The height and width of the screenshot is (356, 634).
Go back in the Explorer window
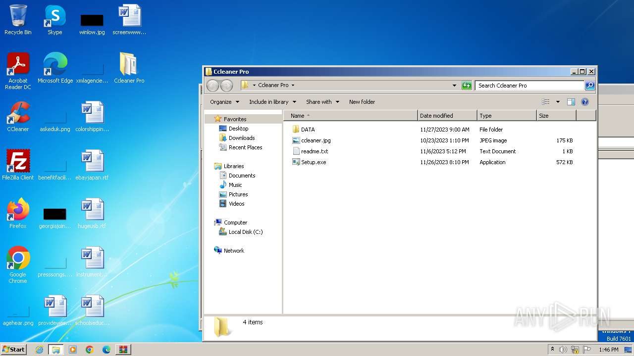tap(212, 86)
